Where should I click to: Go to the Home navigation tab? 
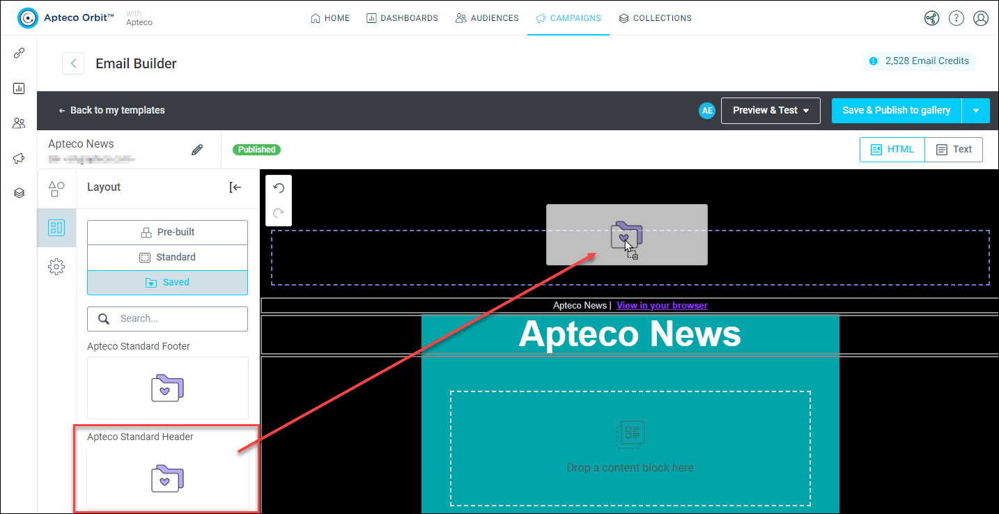[x=330, y=18]
